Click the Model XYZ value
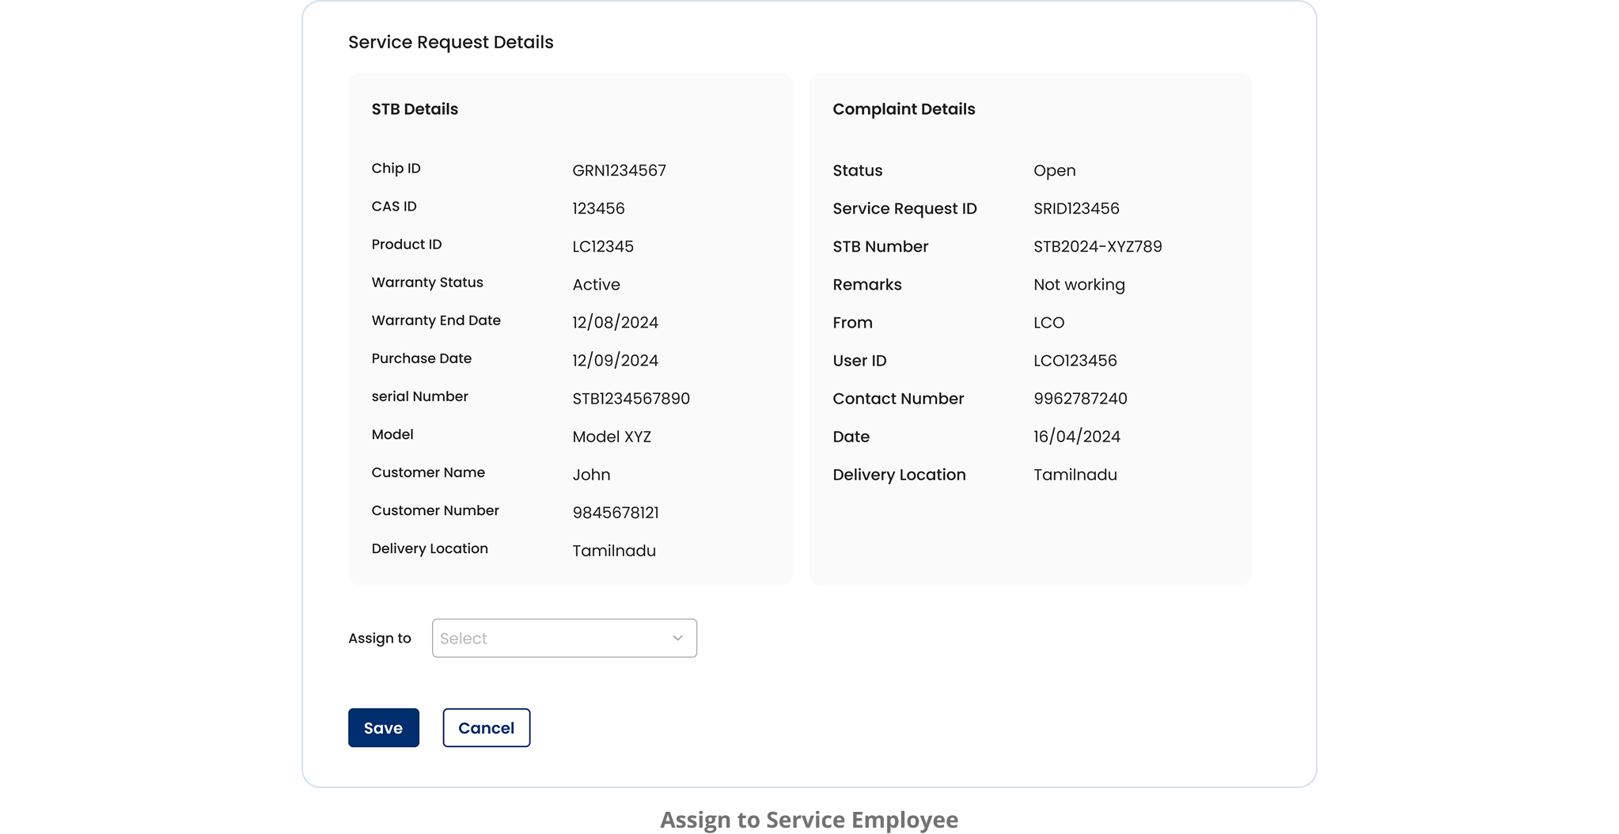The image size is (1619, 834). coord(612,436)
